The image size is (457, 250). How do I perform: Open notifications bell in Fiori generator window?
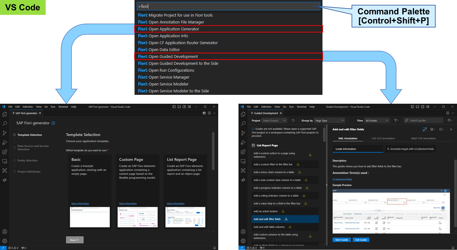(215, 248)
